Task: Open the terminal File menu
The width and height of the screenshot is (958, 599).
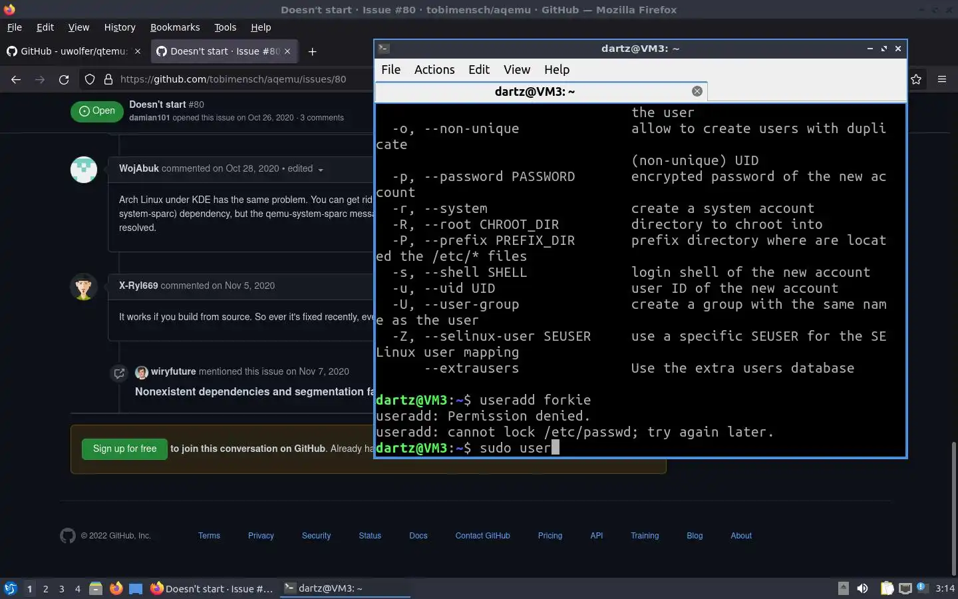Action: pyautogui.click(x=391, y=70)
